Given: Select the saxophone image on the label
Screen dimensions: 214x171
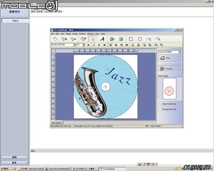Looking at the screenshot, I should pyautogui.click(x=90, y=93).
